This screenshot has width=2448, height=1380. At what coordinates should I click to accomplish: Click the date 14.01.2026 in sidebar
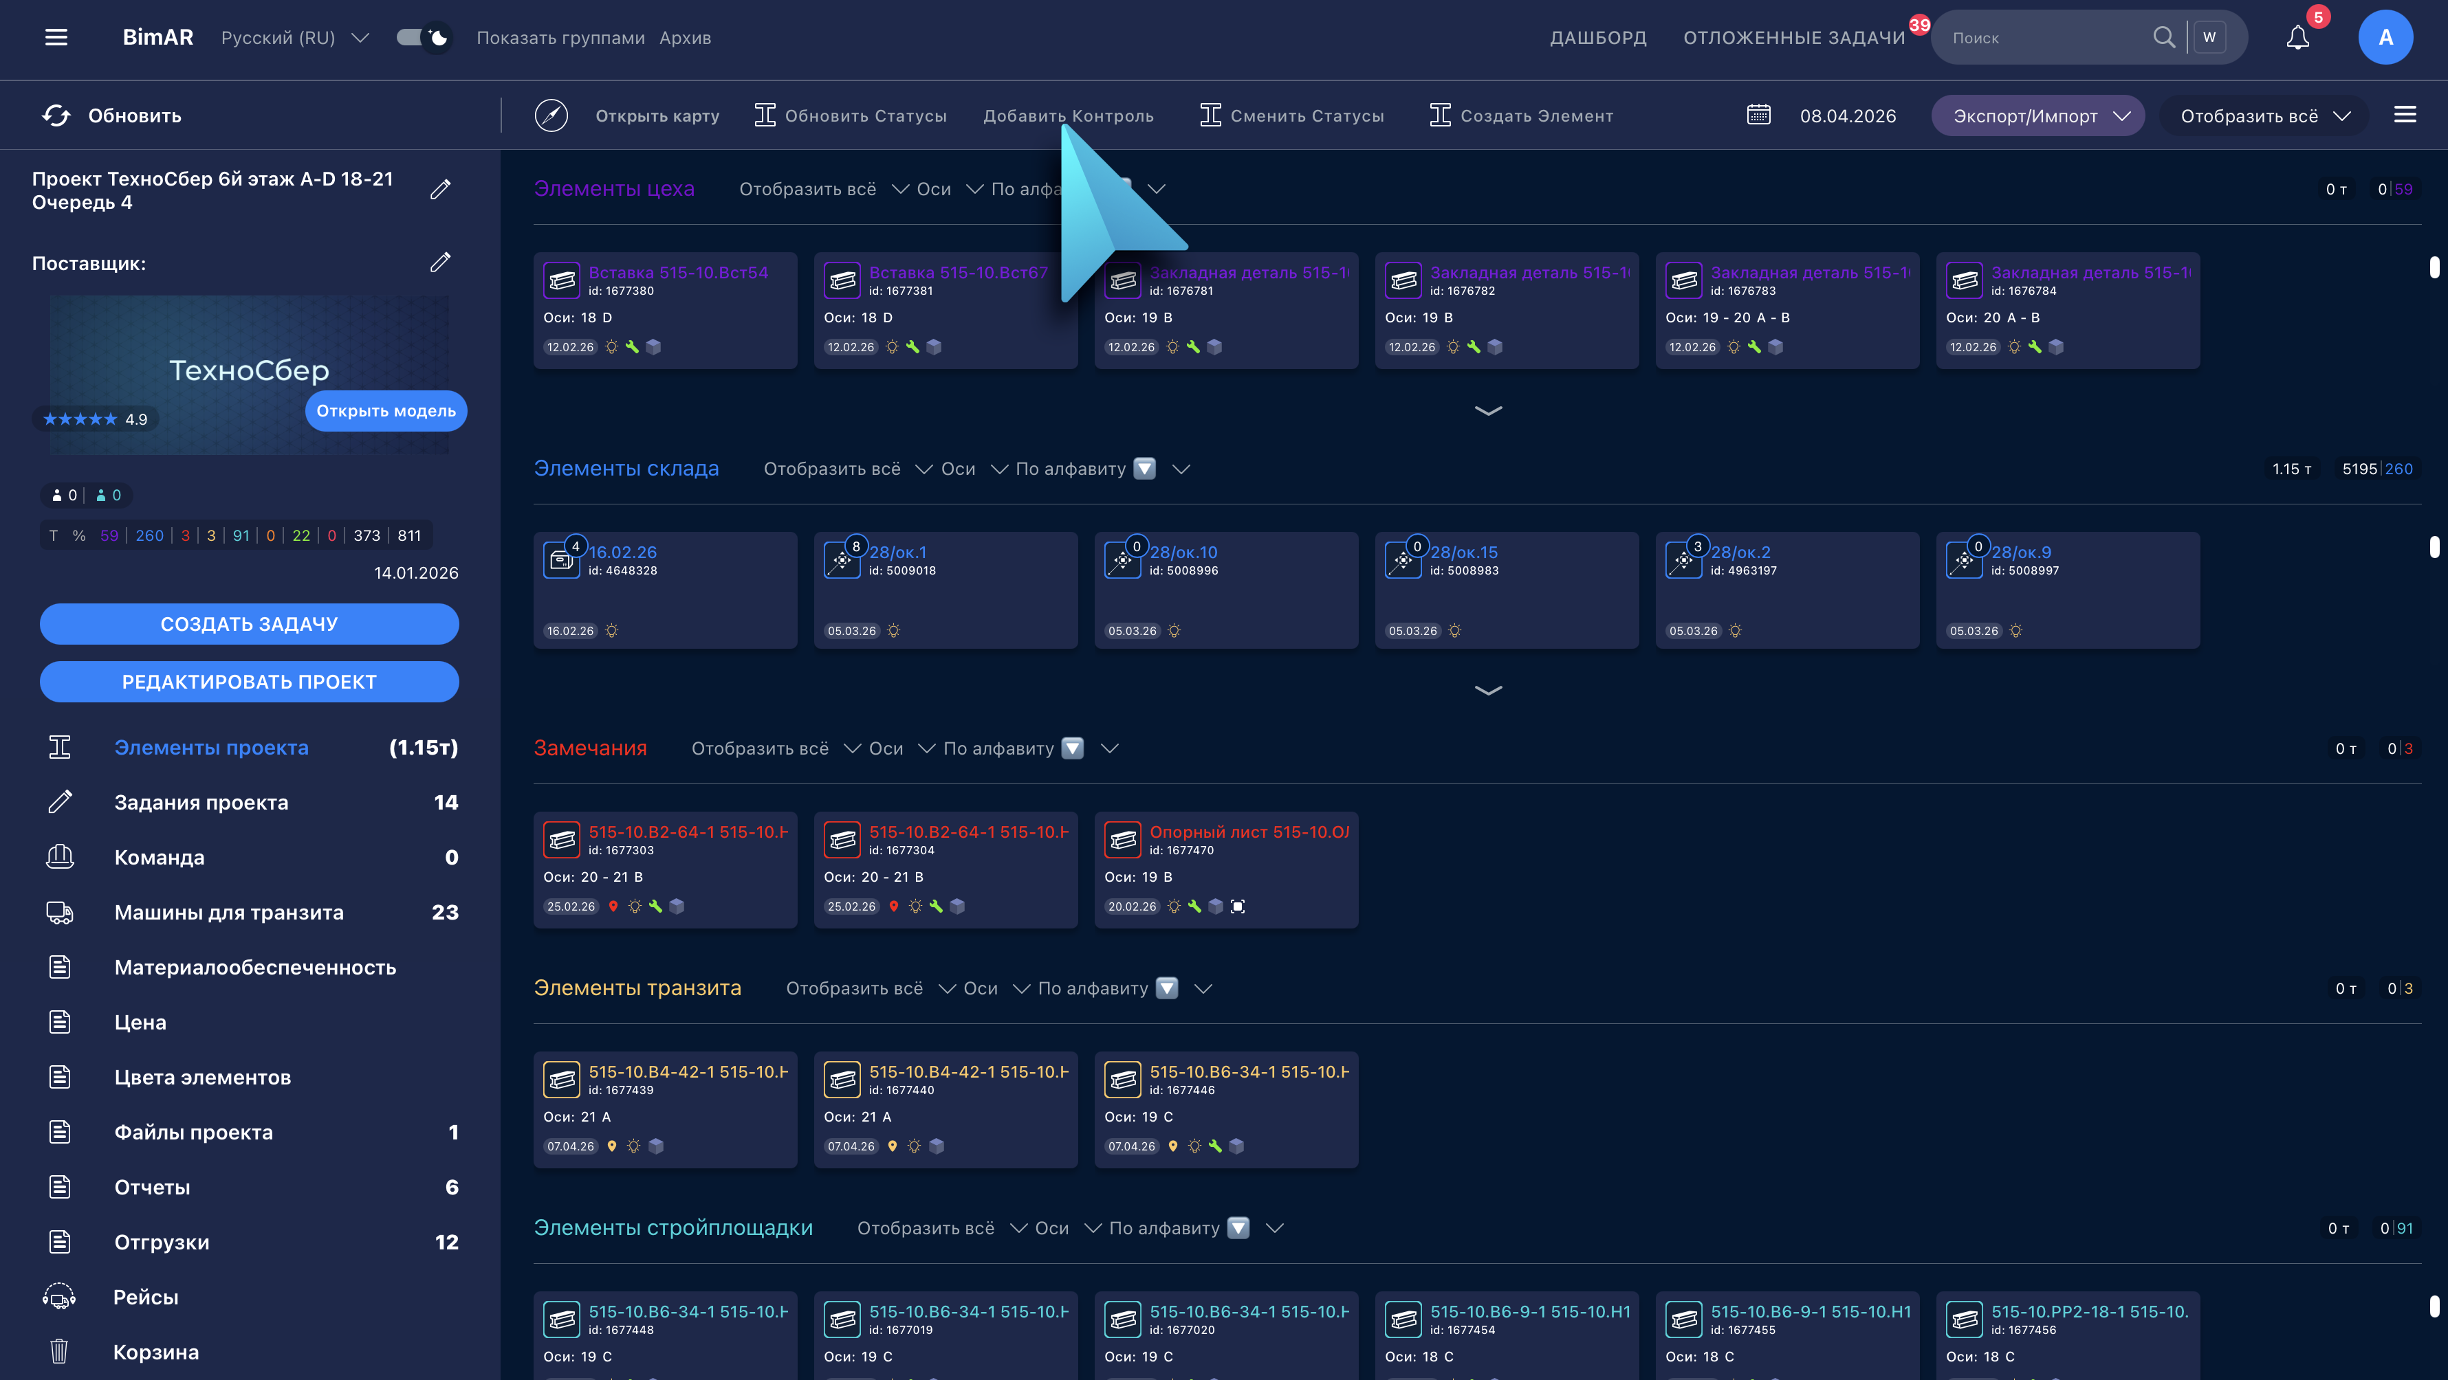tap(416, 572)
